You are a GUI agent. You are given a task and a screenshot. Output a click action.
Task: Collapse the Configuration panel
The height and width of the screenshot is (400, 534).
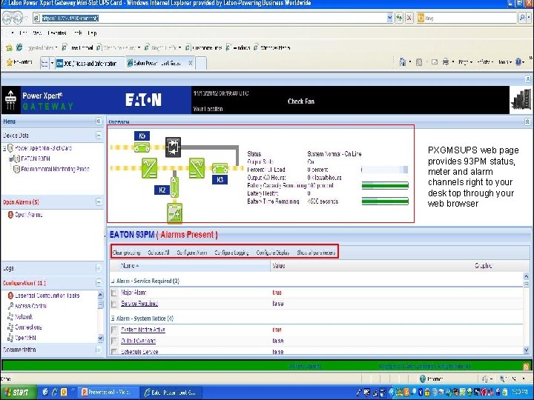99,283
